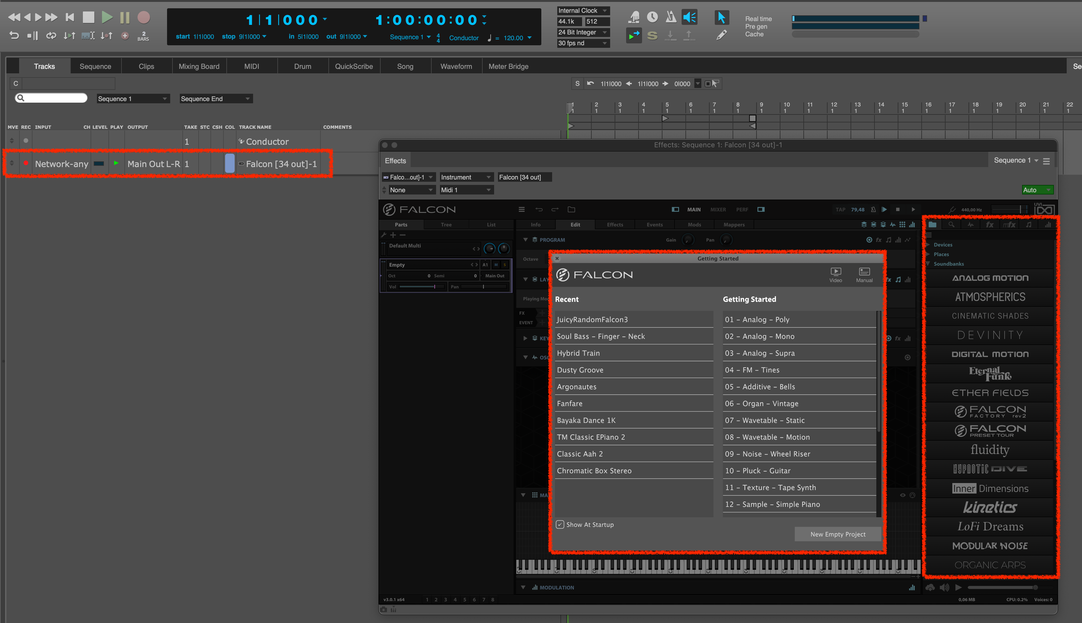
Task: Open the search icon in Falcon's browser panel
Action: (951, 224)
